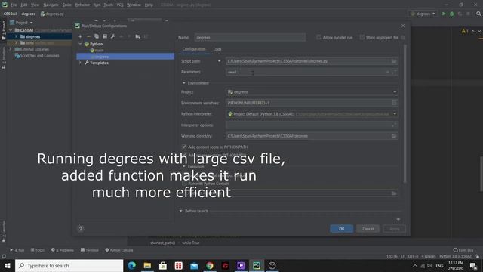The image size is (483, 272).
Task: Expand External Libraries in Project tree
Action: [11, 49]
